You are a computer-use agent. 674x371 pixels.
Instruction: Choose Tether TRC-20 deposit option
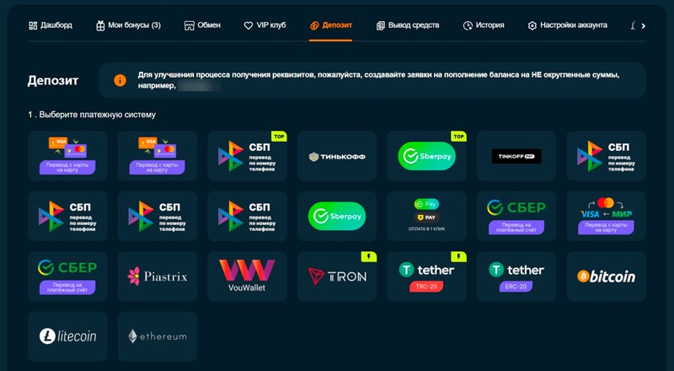point(426,277)
